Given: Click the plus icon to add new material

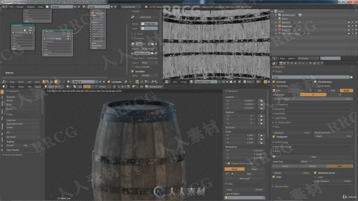Looking at the screenshot, I should pyautogui.click(x=100, y=82).
